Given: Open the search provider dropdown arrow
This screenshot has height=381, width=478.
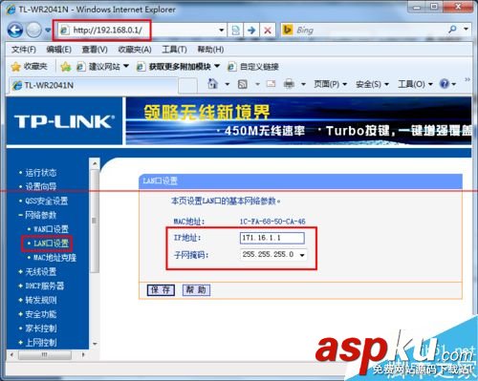Looking at the screenshot, I should [x=467, y=30].
